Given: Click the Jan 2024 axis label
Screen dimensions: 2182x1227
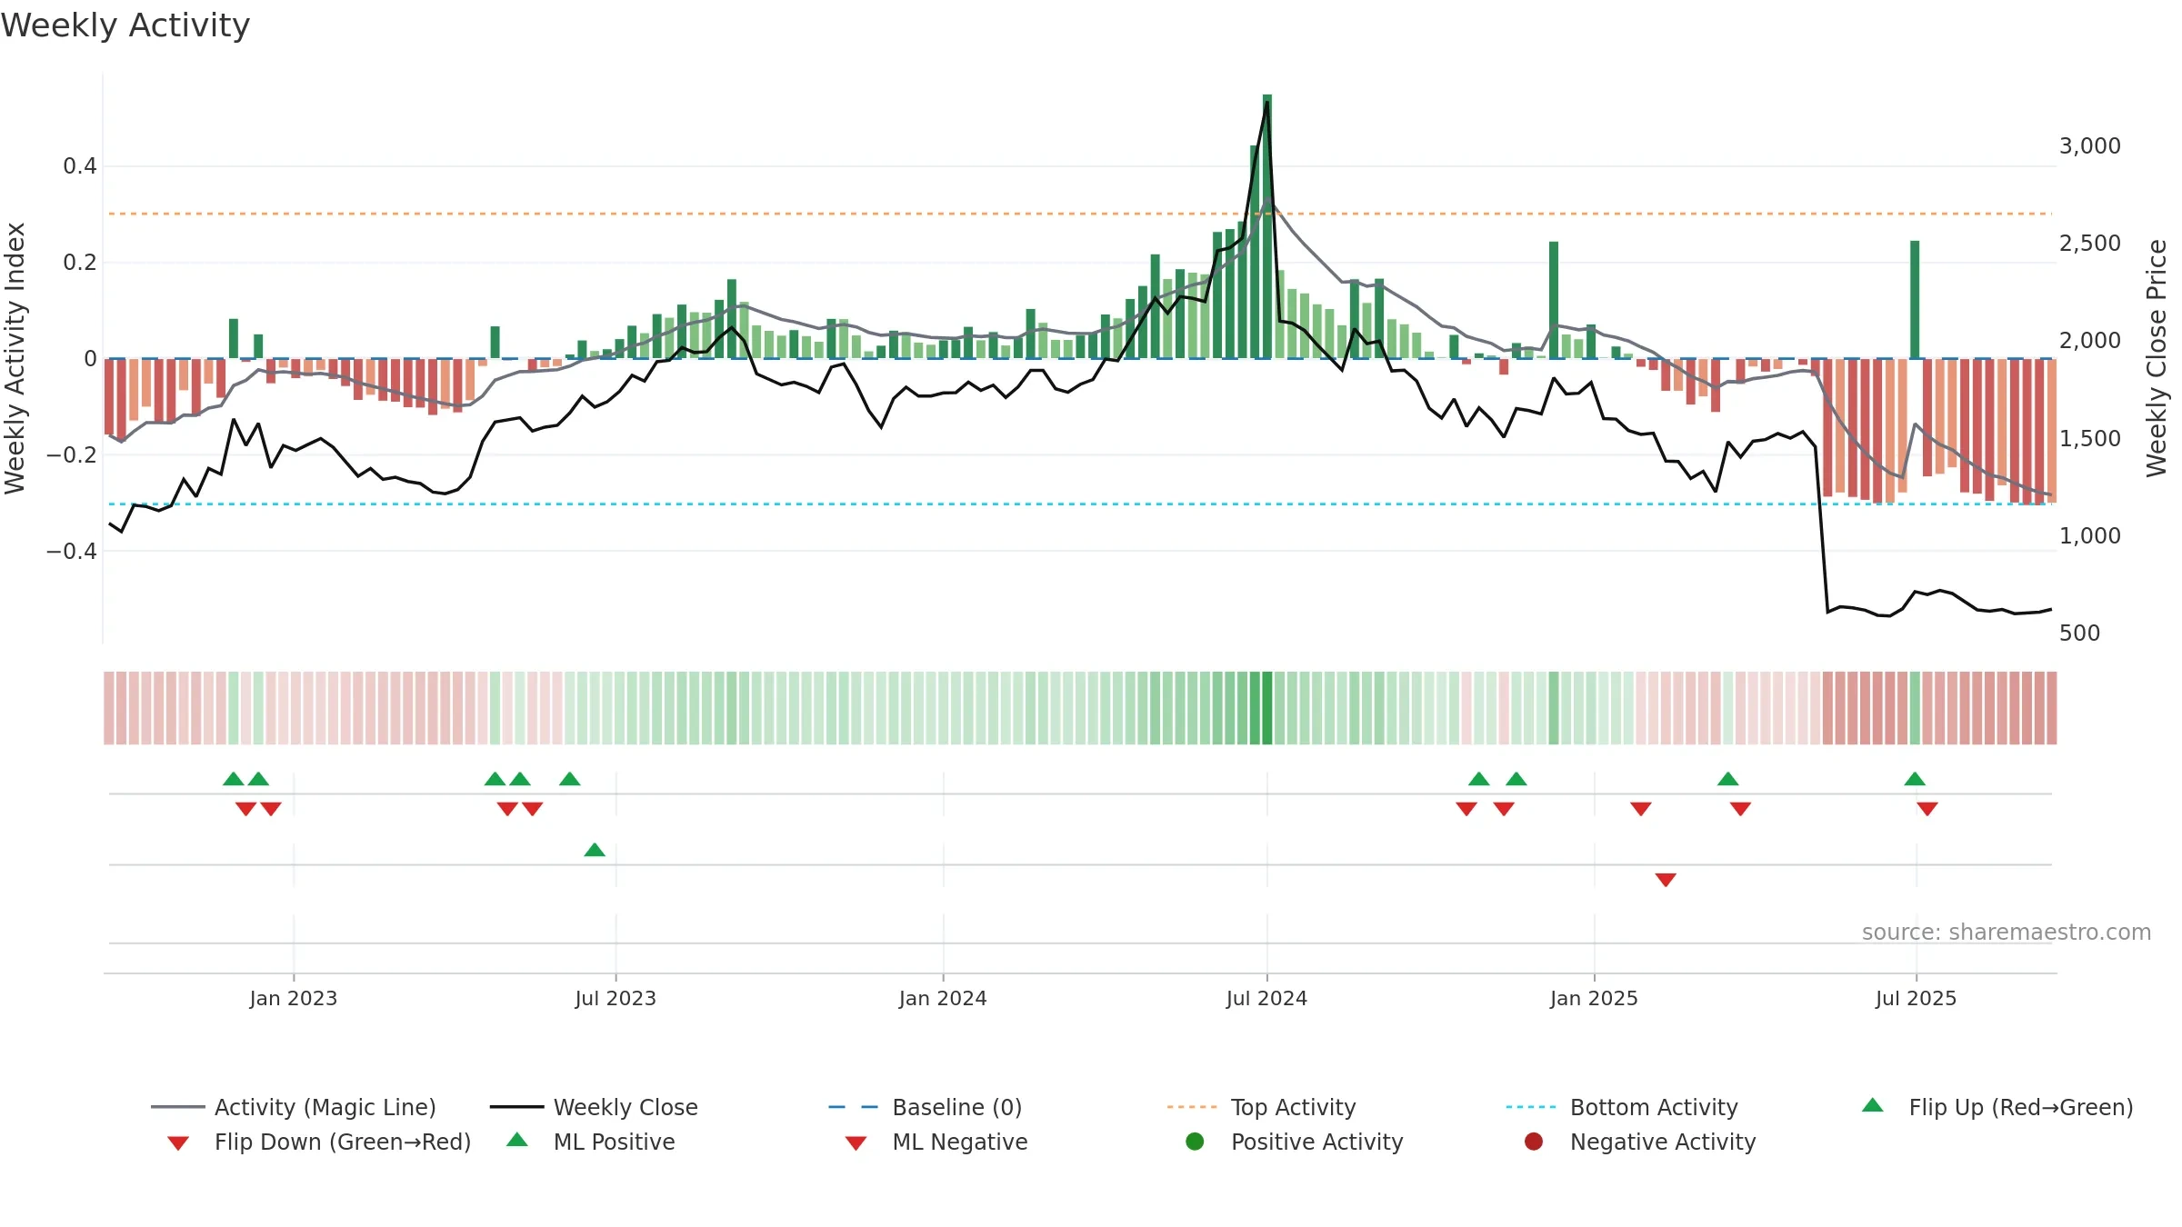Looking at the screenshot, I should [943, 998].
